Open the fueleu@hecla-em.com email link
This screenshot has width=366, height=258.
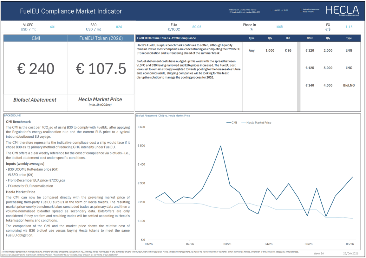click(311, 9)
